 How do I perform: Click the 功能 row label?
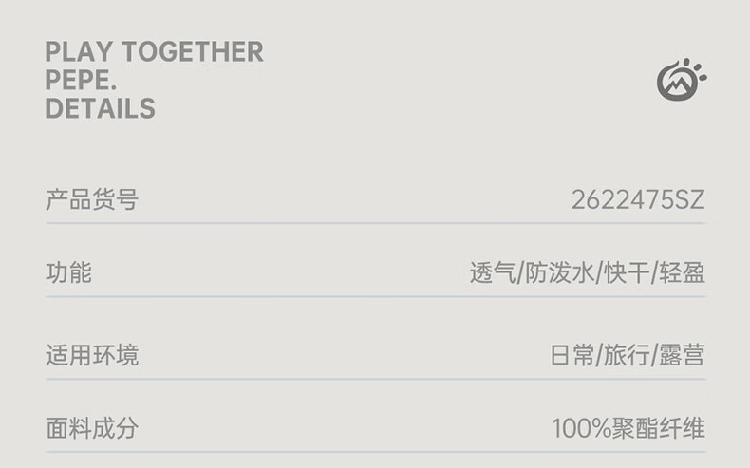point(68,273)
